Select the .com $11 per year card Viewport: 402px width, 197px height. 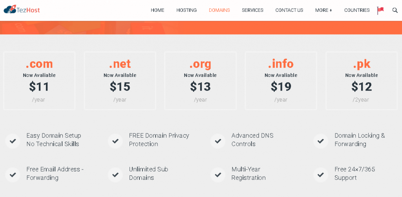point(39,81)
